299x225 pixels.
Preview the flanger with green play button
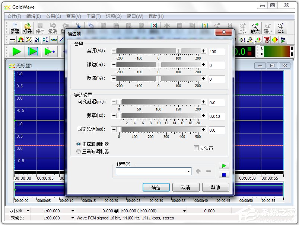(x=224, y=166)
